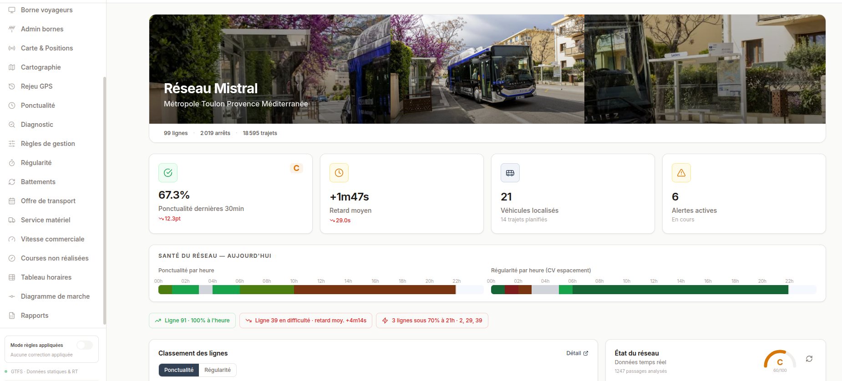Screen dimensions: 842x381
Task: Click the Cartographie map icon
Action: (12, 67)
